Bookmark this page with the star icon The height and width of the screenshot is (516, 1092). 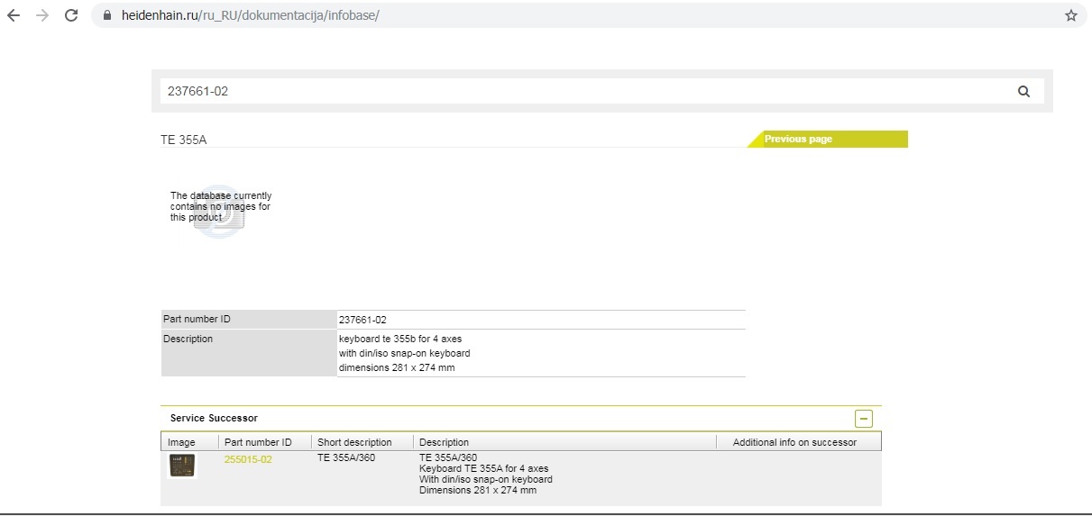(1070, 15)
